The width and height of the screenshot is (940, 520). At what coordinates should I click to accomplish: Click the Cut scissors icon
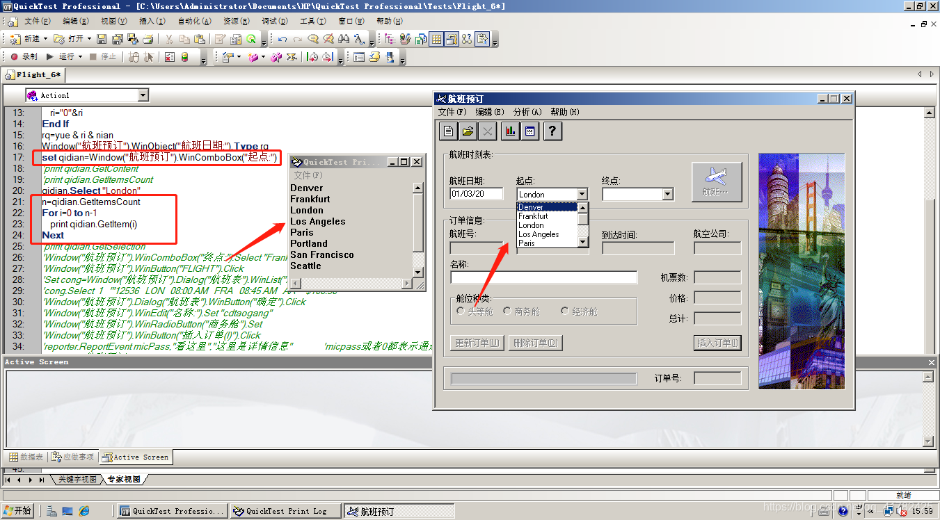click(169, 39)
